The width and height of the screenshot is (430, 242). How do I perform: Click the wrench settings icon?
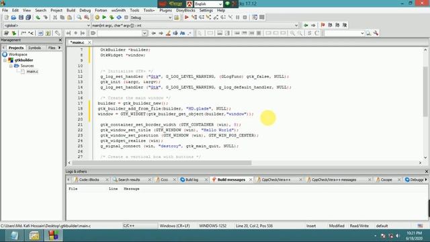[x=376, y=33]
